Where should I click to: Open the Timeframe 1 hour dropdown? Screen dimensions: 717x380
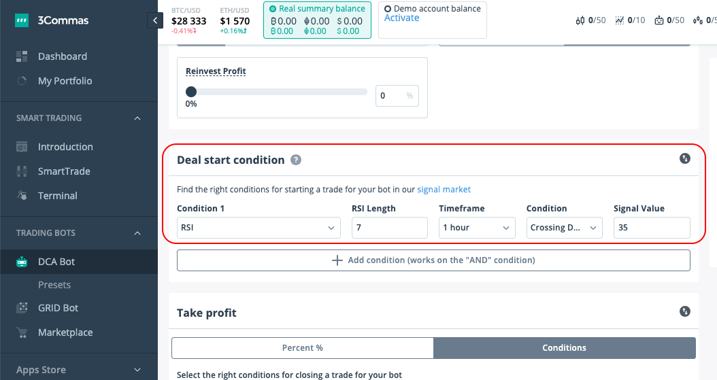pyautogui.click(x=476, y=228)
